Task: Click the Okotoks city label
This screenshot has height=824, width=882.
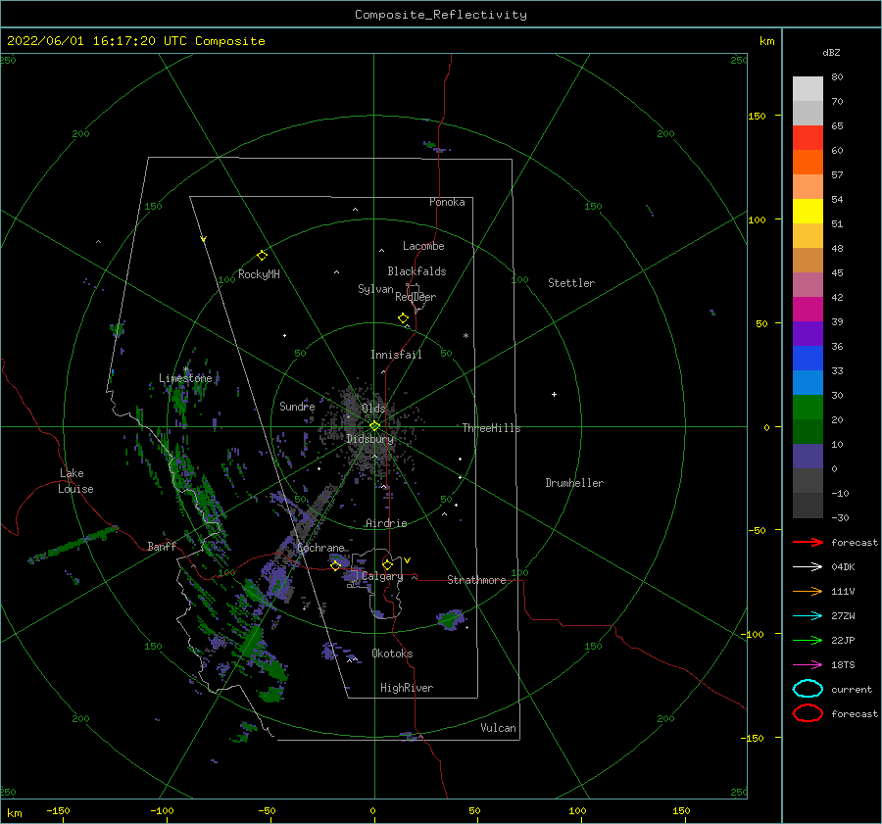Action: click(x=392, y=654)
